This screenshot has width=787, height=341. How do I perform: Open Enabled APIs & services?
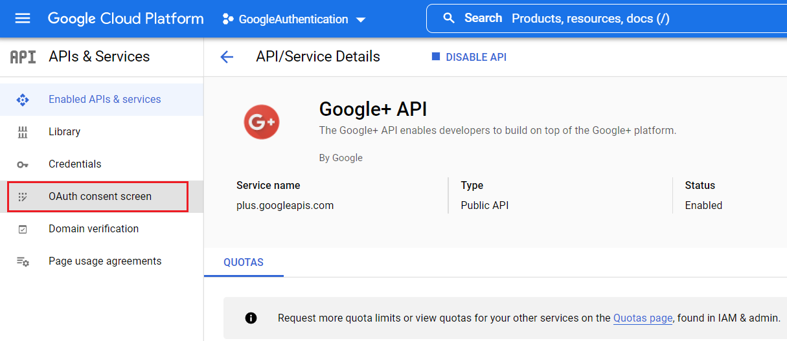coord(102,100)
